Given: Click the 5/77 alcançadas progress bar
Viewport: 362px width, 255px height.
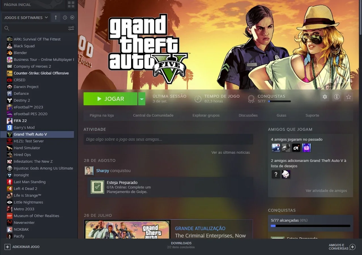Looking at the screenshot, I should pyautogui.click(x=310, y=226).
